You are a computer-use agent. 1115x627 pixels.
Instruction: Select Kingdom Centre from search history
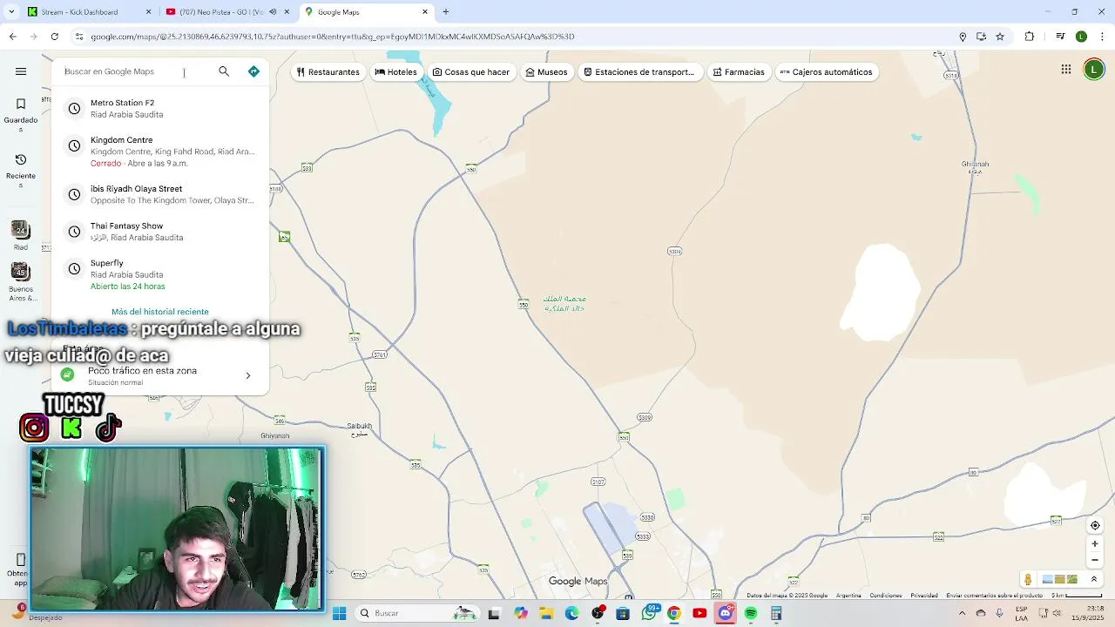click(x=160, y=152)
